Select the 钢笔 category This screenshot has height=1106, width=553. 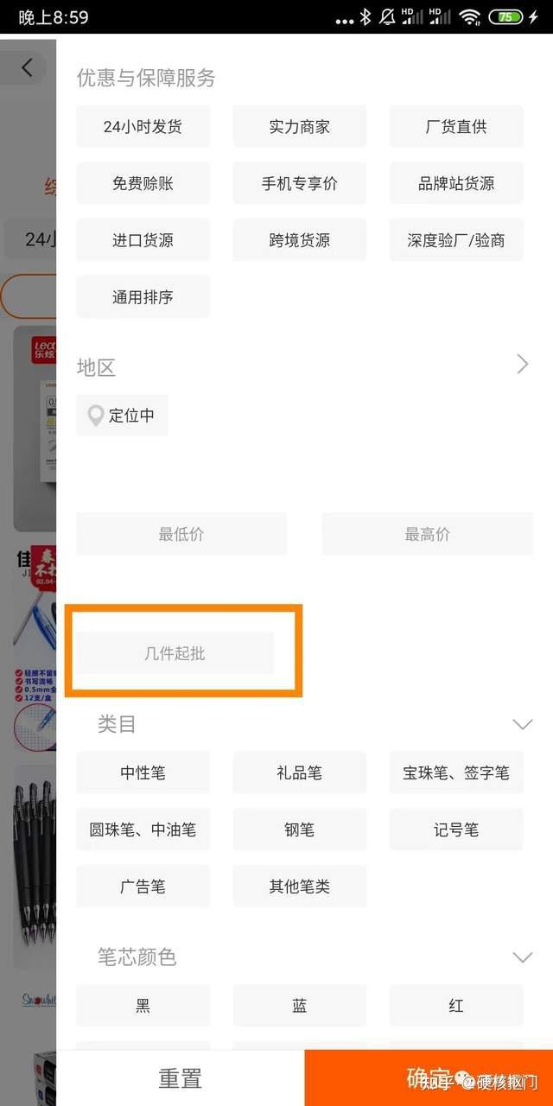pyautogui.click(x=299, y=829)
